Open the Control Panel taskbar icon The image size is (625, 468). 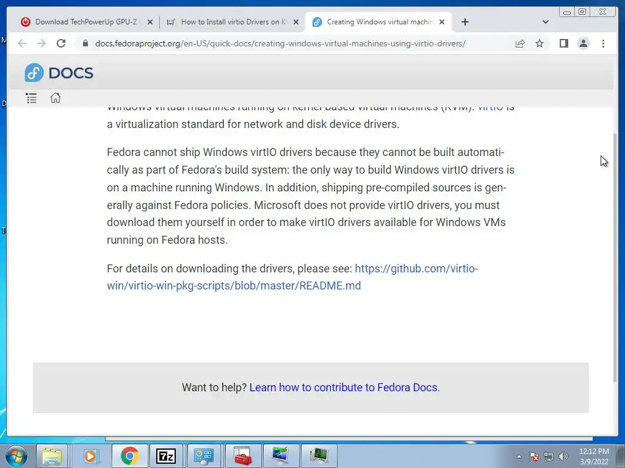[204, 456]
